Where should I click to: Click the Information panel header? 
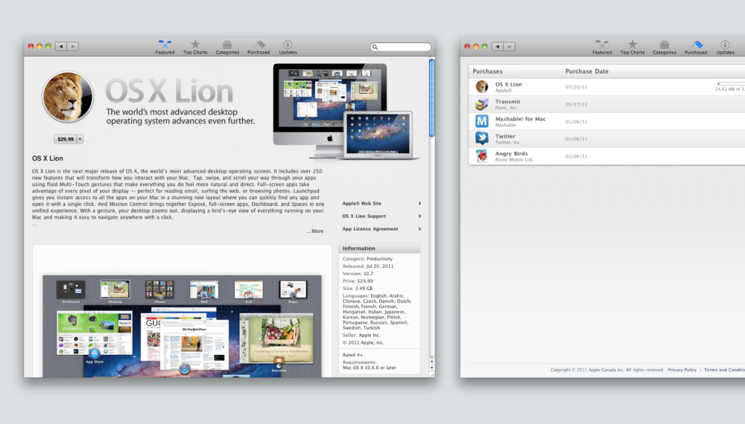(x=379, y=248)
